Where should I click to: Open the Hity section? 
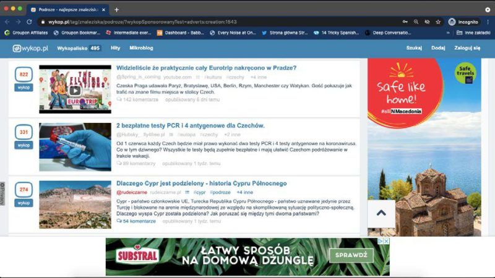click(x=115, y=48)
